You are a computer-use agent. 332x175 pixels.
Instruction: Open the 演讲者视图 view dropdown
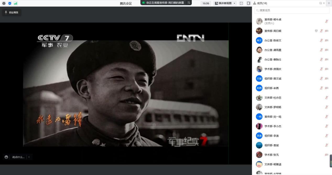pos(225,3)
